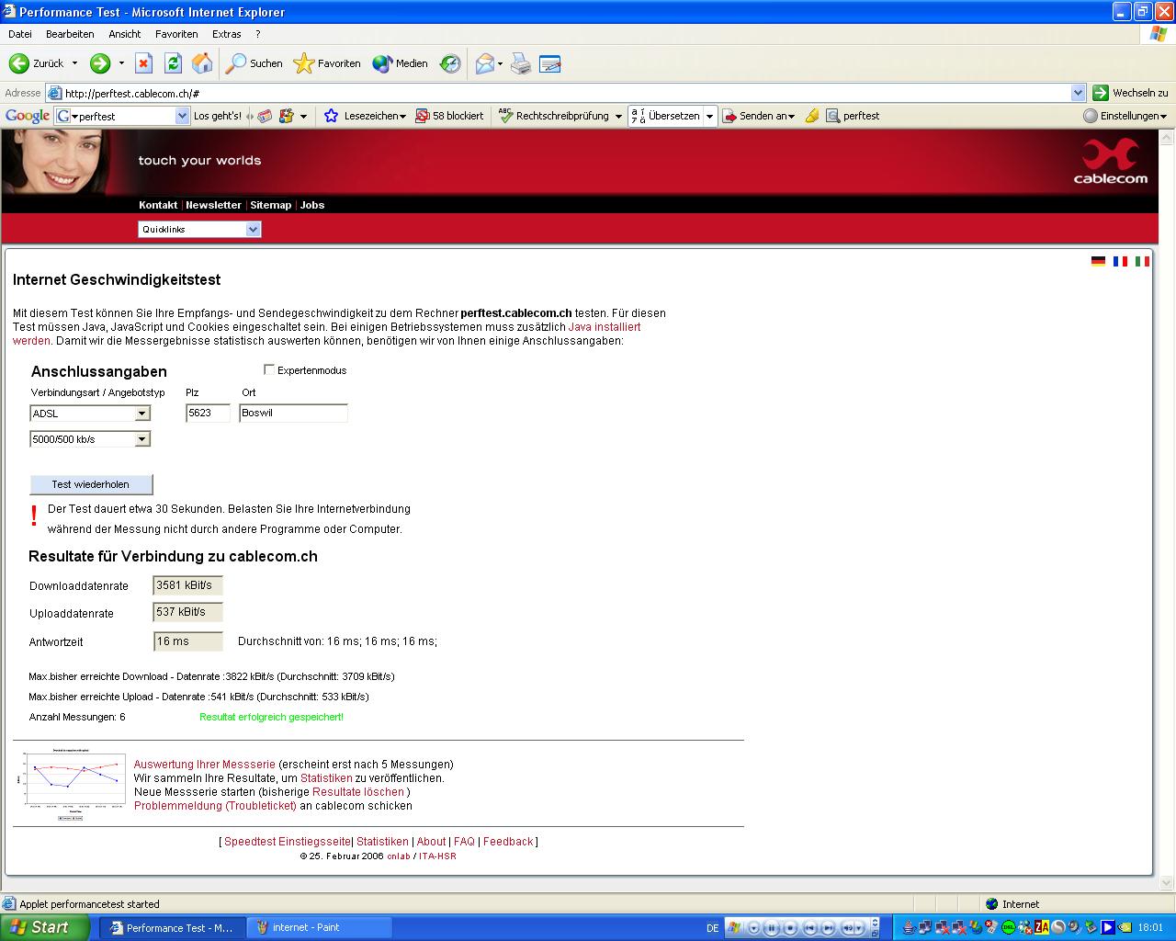Select the Italian flag language icon
The width and height of the screenshot is (1176, 941).
pos(1142,262)
